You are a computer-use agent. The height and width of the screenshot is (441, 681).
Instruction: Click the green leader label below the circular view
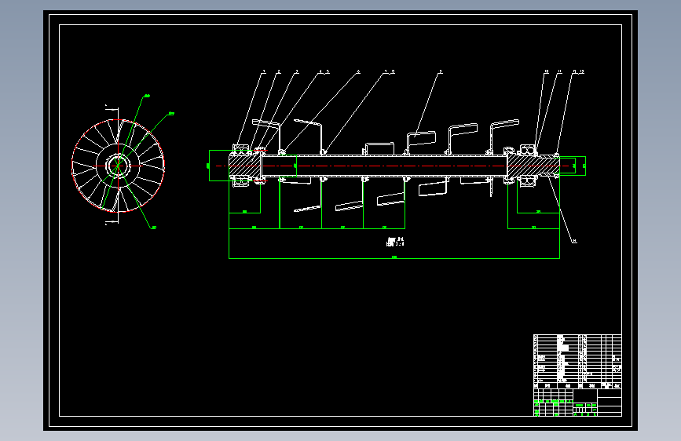coord(154,228)
